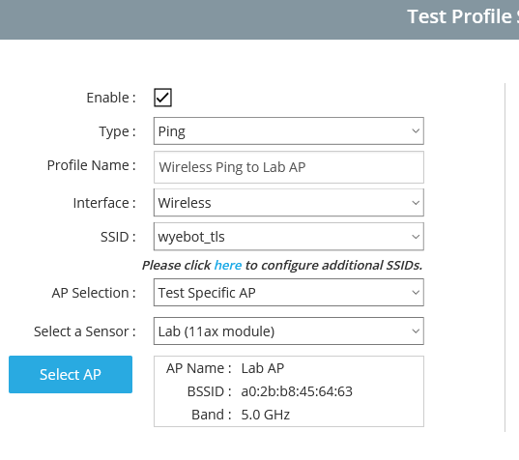The height and width of the screenshot is (460, 519).
Task: Click the chevron arrow in the Type field
Action: 416,131
